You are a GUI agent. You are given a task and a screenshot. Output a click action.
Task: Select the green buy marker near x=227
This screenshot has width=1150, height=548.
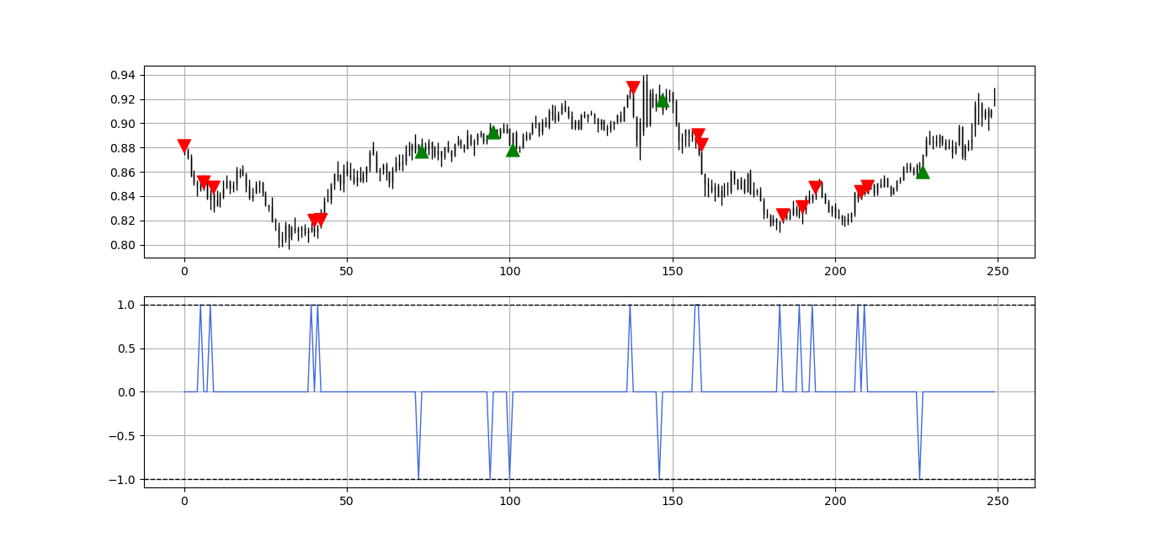(x=923, y=172)
